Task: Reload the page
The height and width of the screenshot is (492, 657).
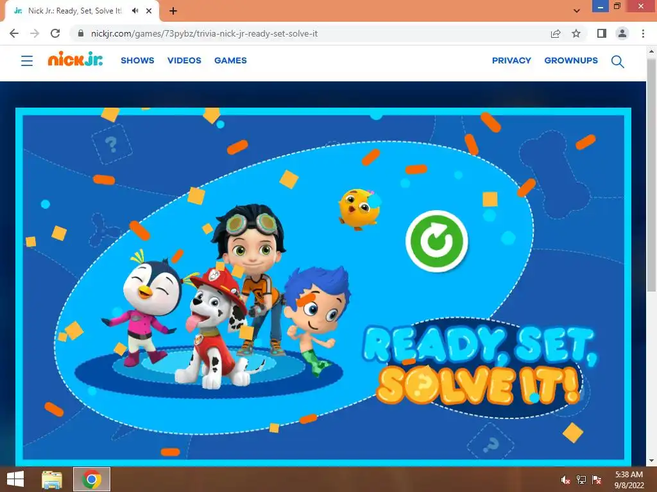Action: [55, 33]
